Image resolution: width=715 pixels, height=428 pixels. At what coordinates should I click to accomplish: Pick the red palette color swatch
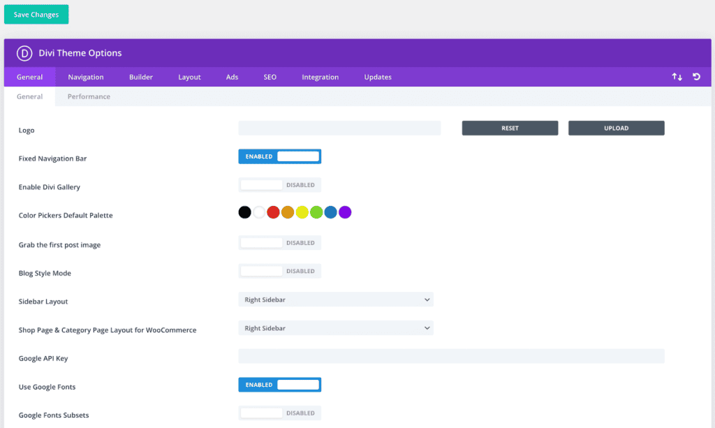[273, 212]
